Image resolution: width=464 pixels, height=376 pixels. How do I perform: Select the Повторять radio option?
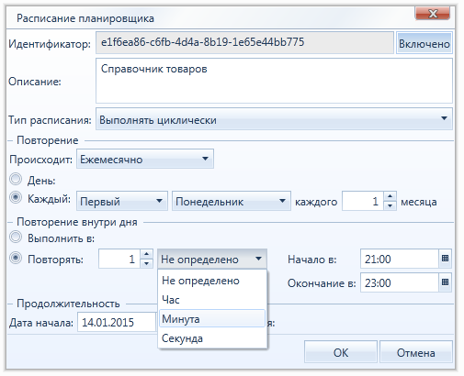[x=16, y=259]
